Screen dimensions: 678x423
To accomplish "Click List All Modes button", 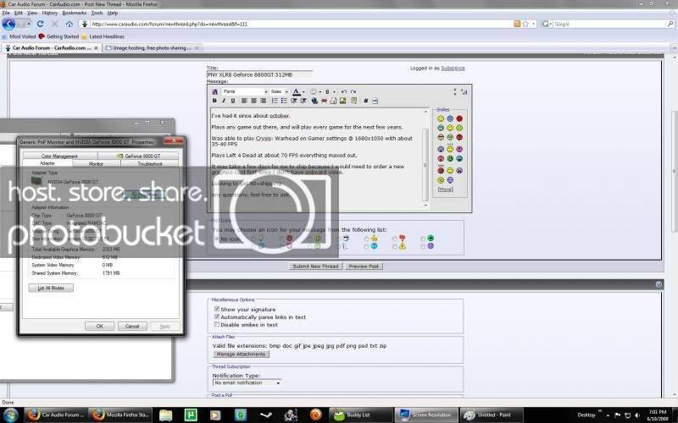I will (51, 288).
